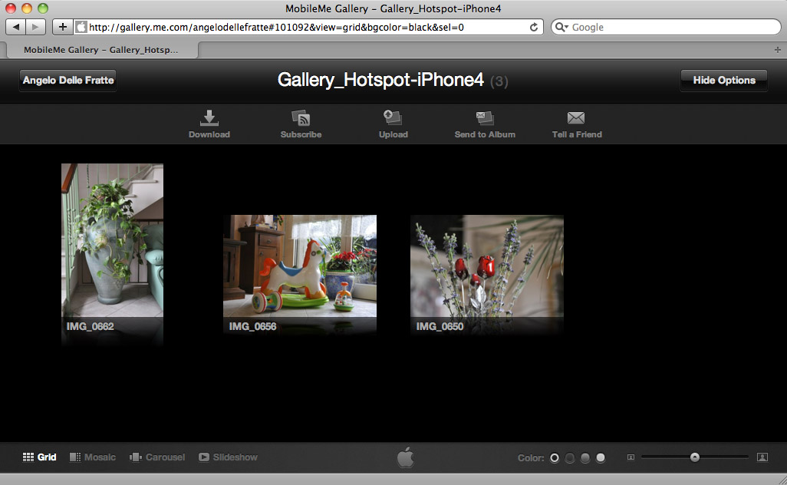Click the large thumbnail size icon
787x485 pixels.
click(762, 457)
